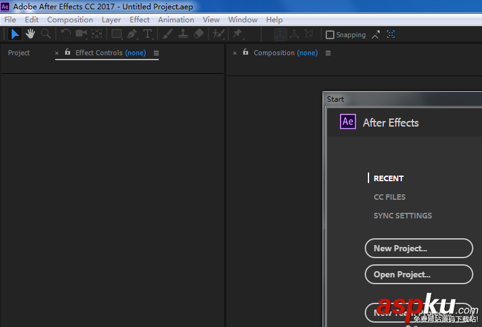Image resolution: width=482 pixels, height=327 pixels.
Task: Select SYNC SETTINGS in the Start dialog
Action: pyautogui.click(x=403, y=216)
